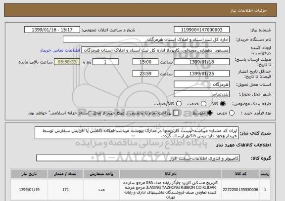The height and width of the screenshot is (201, 285).
Task: Choose the متوسط purchase type radio
Action: pos(210,113)
